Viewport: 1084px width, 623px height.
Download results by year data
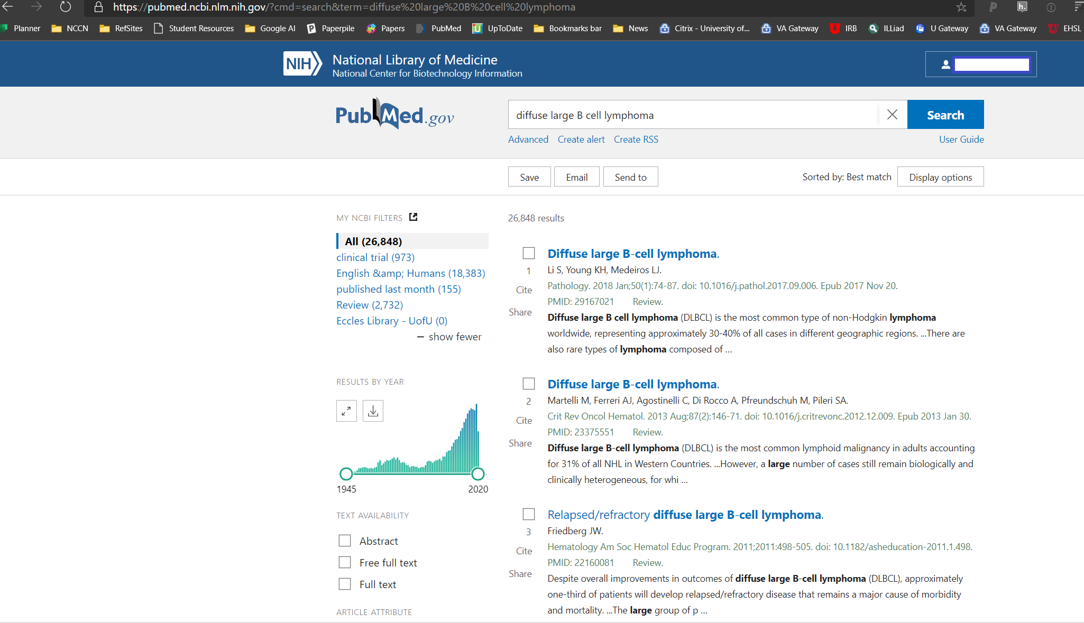(373, 411)
